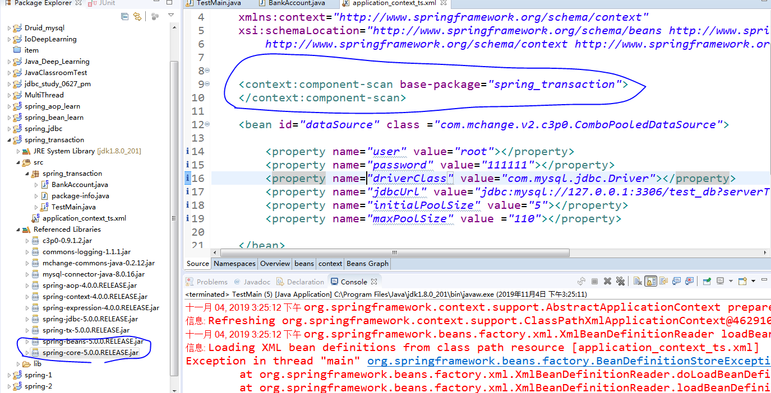Toggle Link with Editor in Package Explorer

pos(137,16)
